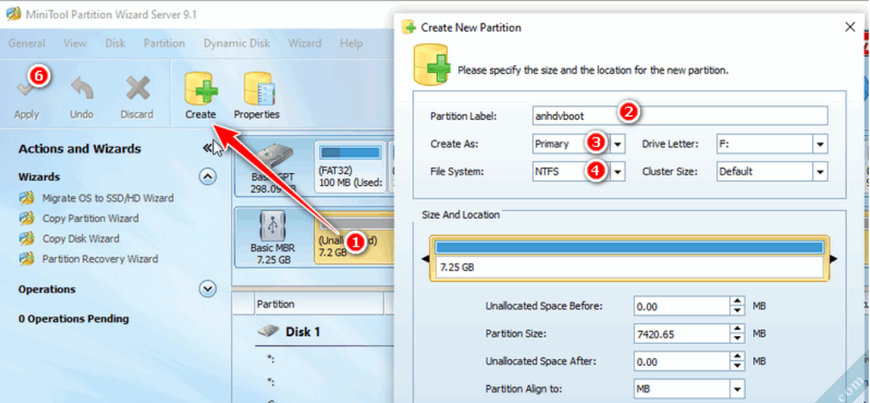Viewport: 870px width, 403px height.
Task: Launch the Copy Partition Wizard link
Action: [91, 218]
